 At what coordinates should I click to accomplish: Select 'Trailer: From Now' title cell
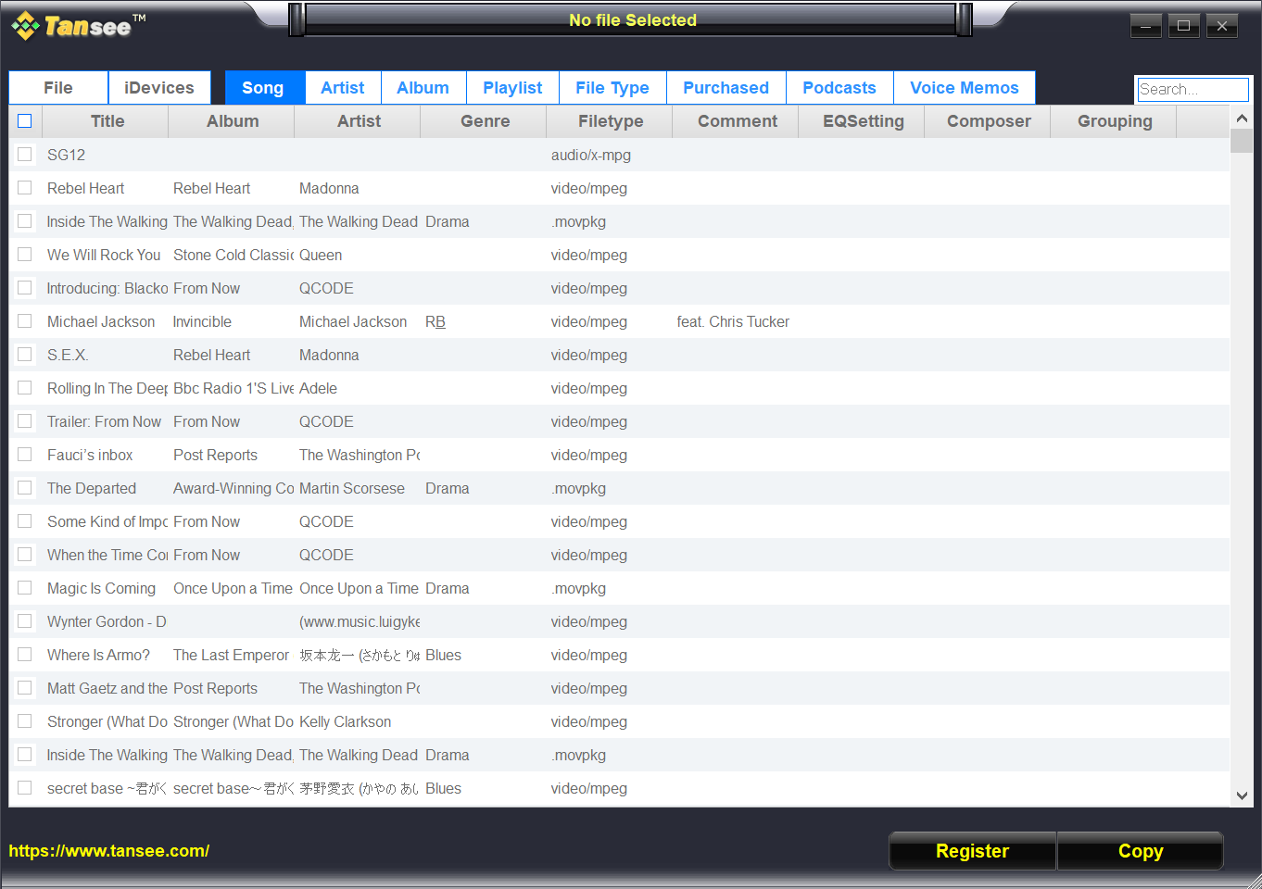pyautogui.click(x=104, y=421)
